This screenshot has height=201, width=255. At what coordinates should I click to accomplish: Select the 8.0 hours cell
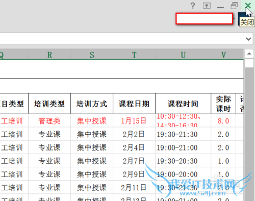click(x=223, y=120)
